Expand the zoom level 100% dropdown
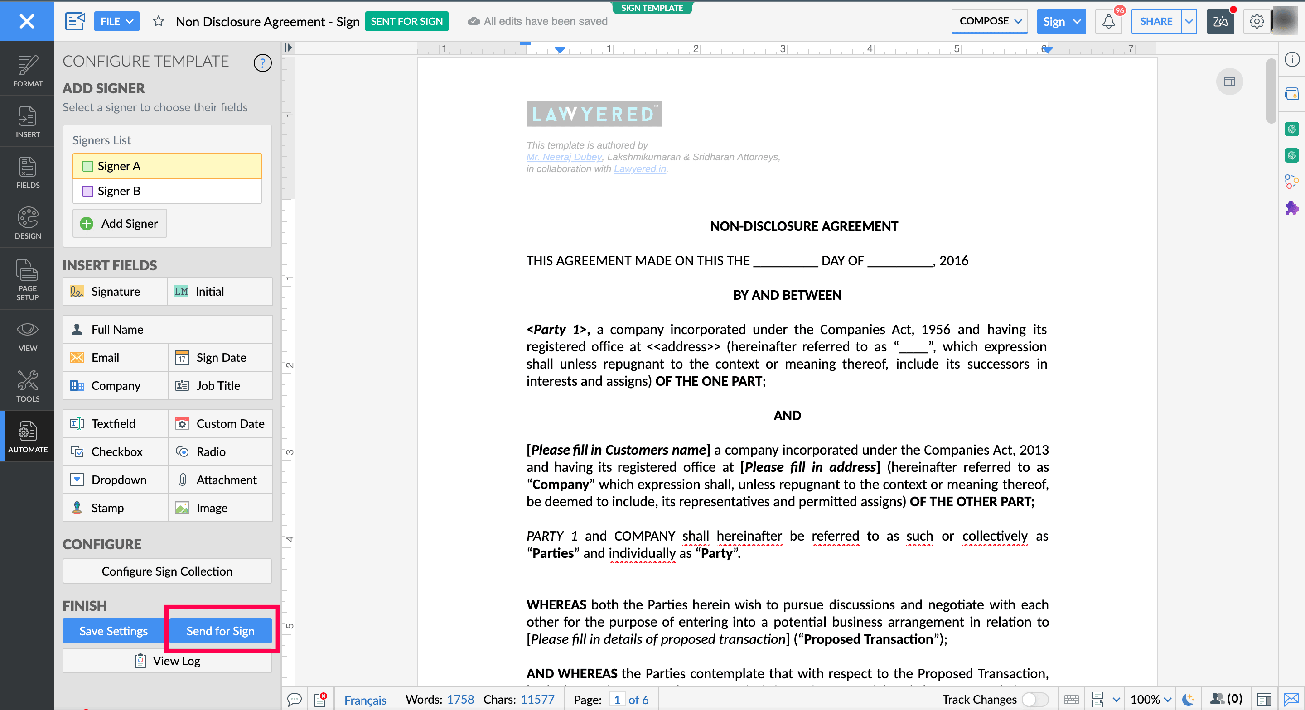Image resolution: width=1305 pixels, height=710 pixels. (x=1151, y=700)
